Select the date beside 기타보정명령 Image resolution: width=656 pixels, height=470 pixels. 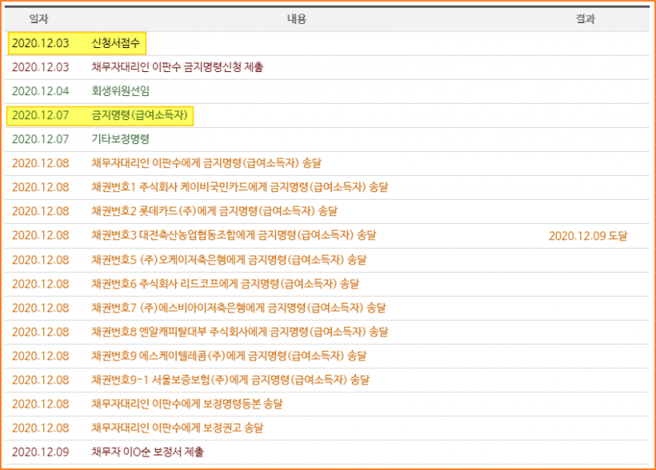(x=40, y=139)
